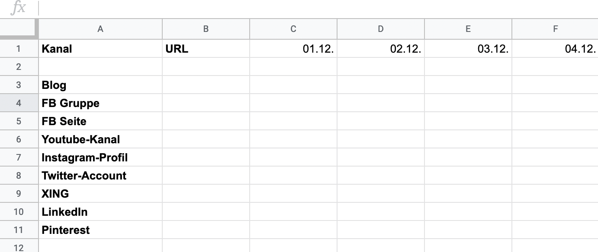598x252 pixels.
Task: Select column A header
Action: 100,29
